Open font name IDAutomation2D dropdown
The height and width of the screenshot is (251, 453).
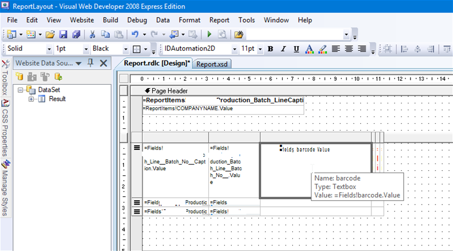(234, 49)
